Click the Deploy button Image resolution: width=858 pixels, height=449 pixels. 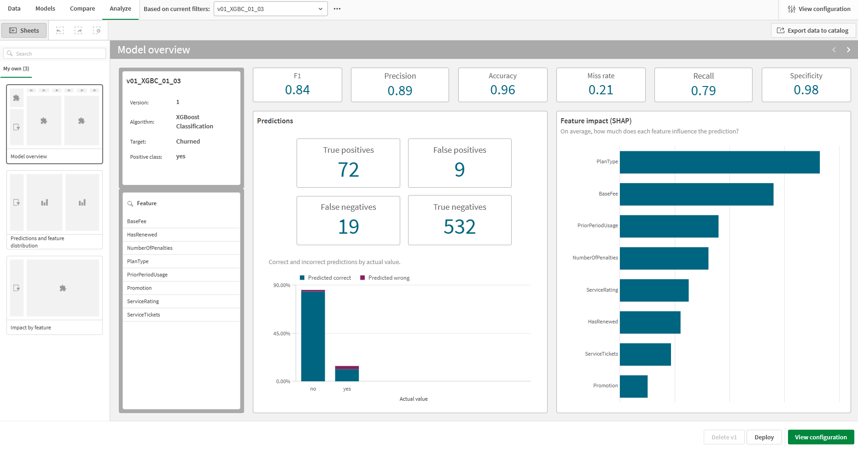[764, 437]
